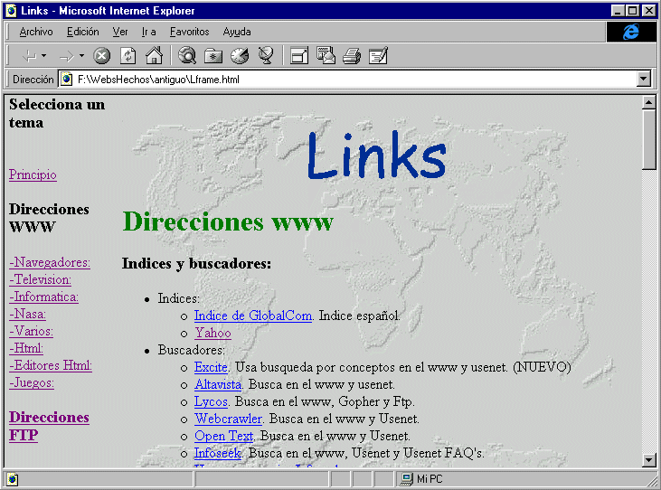
Task: Open the Search toolbar icon
Action: pos(187,56)
